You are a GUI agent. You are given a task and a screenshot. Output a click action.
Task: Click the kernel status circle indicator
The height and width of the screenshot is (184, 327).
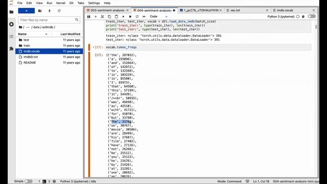298,16
